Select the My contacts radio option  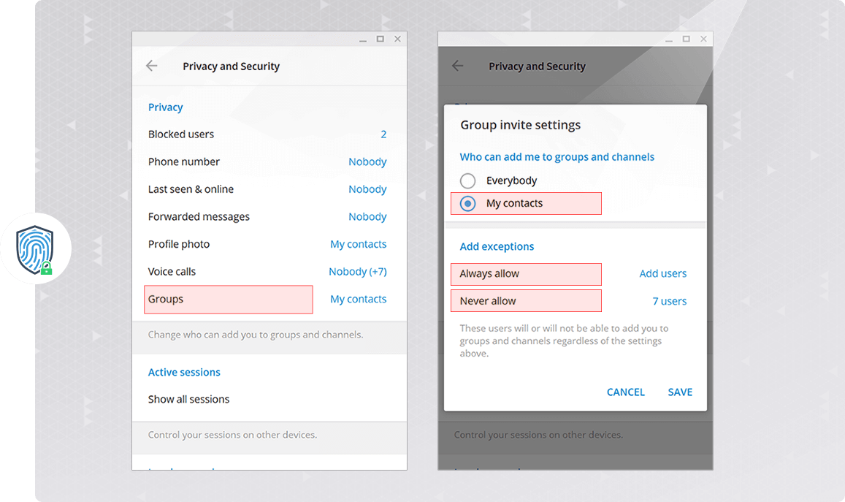(467, 203)
